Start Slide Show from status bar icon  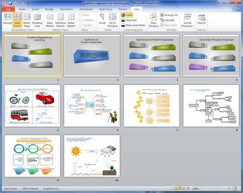[188, 188]
